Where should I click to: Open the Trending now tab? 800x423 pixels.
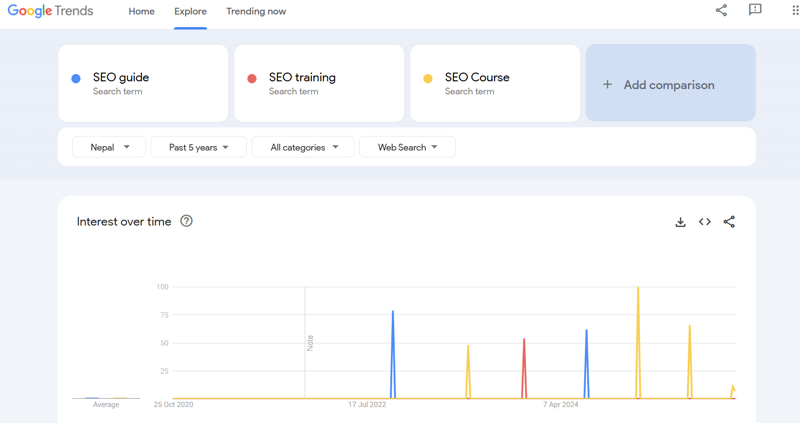coord(256,11)
